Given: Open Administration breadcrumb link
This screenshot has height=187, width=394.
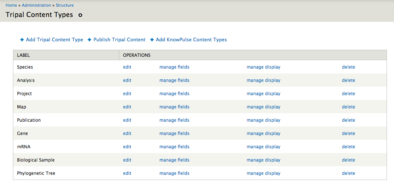Looking at the screenshot, I should point(36,5).
